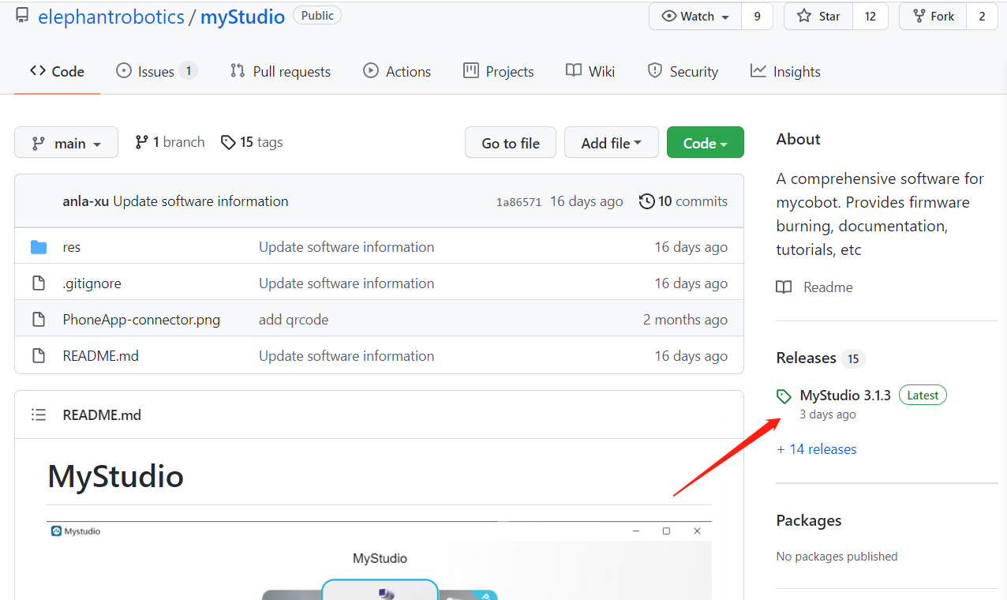Open the Projects tab
1007x600 pixels.
pyautogui.click(x=499, y=72)
